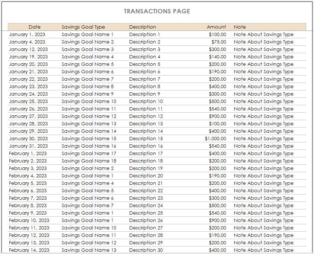Click Description 30 cell
314x254 pixels.
coord(145,250)
